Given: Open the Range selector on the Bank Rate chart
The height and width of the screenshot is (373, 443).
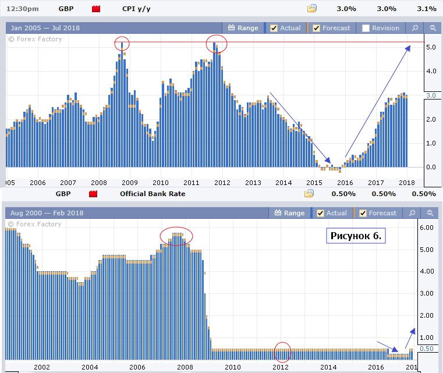Looking at the screenshot, I should 289,213.
